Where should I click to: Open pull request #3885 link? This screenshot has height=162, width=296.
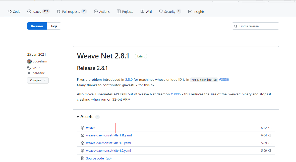point(176,94)
